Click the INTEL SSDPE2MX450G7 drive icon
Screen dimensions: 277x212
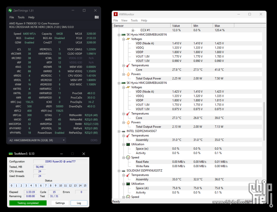coord(124,131)
